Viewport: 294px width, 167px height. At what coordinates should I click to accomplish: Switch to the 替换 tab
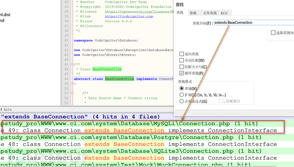tap(193, 13)
